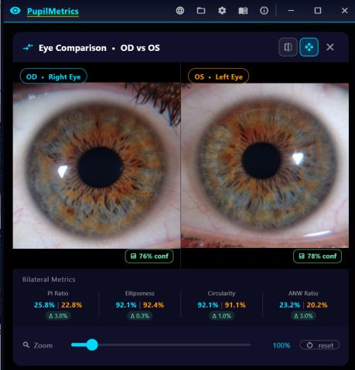Viewport: 355px width, 370px height.
Task: Click the right eye iris image
Action: [97, 165]
